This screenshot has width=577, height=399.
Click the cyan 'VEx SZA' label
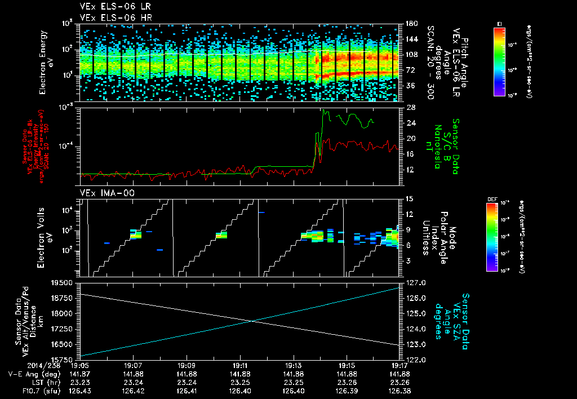pos(457,322)
